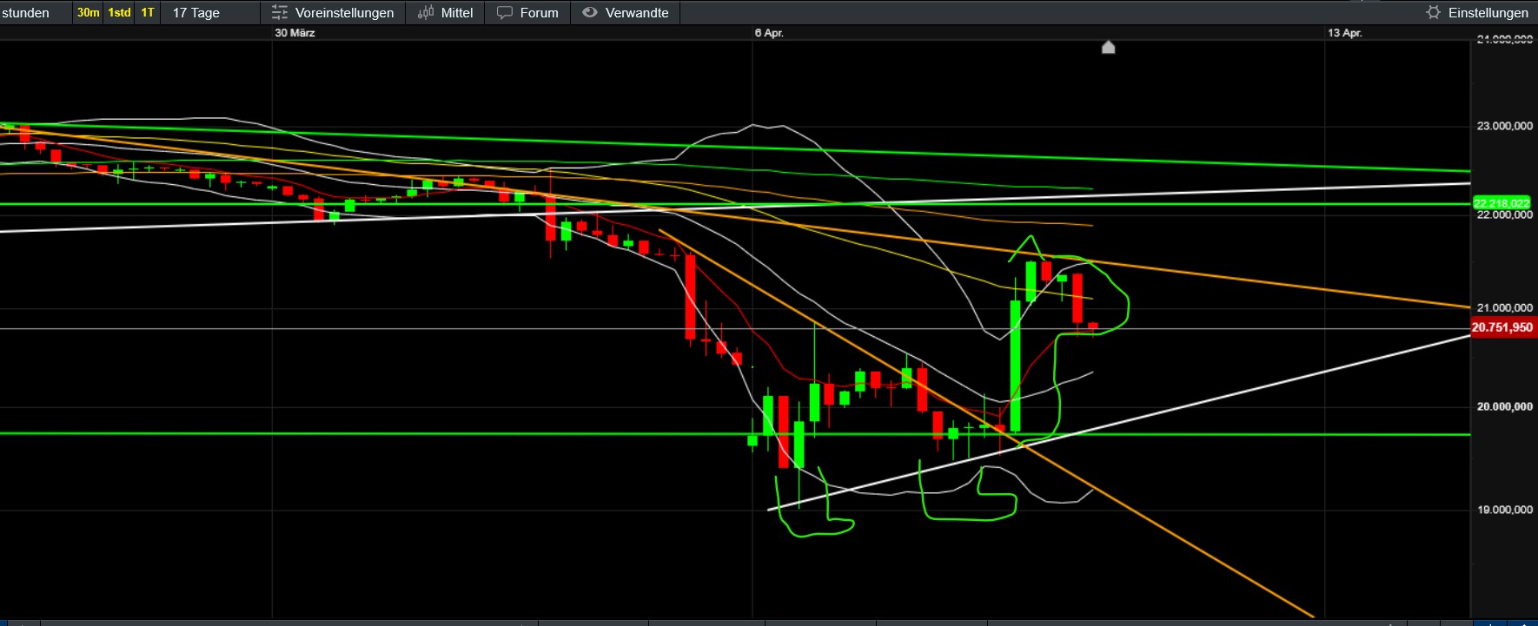1538x626 pixels.
Task: Open the Mittel price type menu
Action: [446, 12]
